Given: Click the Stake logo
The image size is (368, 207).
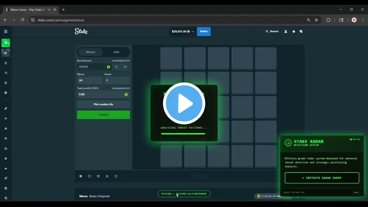Looking at the screenshot, I should [81, 31].
